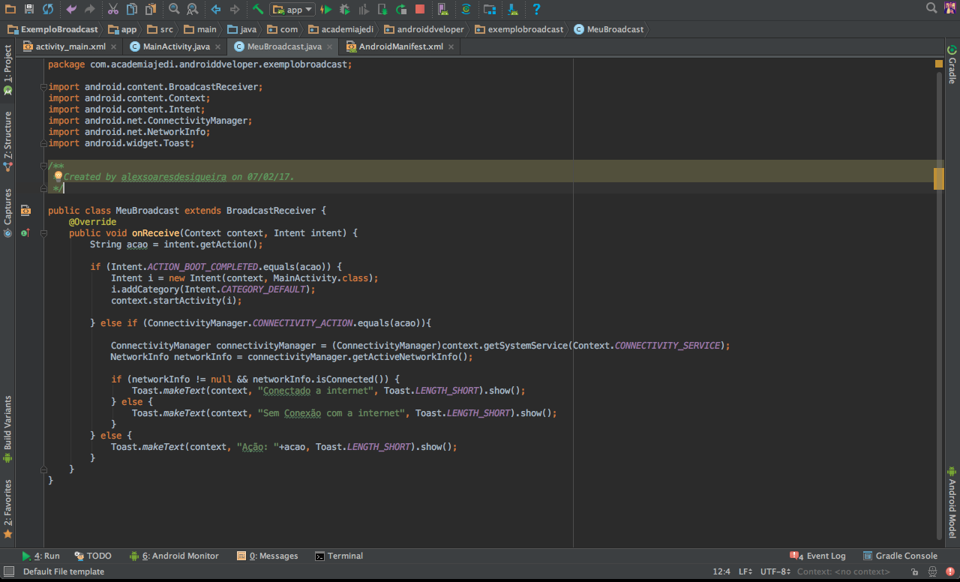Click the intention light bulb in comment
Image resolution: width=960 pixels, height=582 pixels.
(58, 176)
